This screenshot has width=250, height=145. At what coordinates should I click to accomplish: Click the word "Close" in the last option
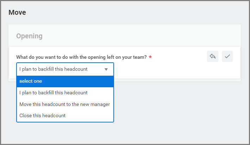click(25, 115)
